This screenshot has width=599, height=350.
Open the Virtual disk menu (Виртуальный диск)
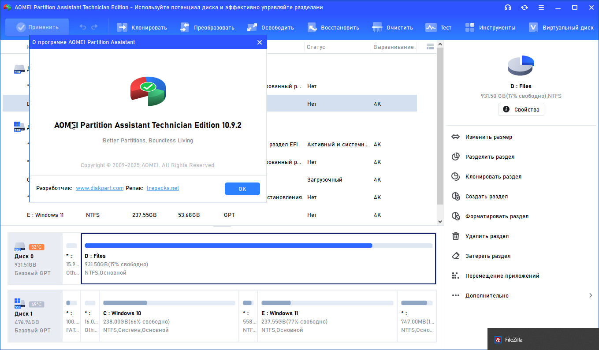[x=561, y=27]
